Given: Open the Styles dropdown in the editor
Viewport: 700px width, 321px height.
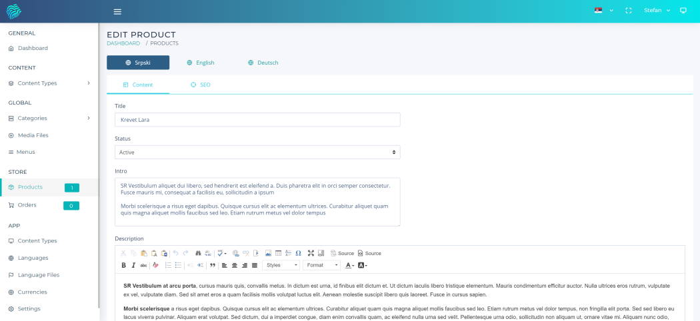Looking at the screenshot, I should click(281, 265).
